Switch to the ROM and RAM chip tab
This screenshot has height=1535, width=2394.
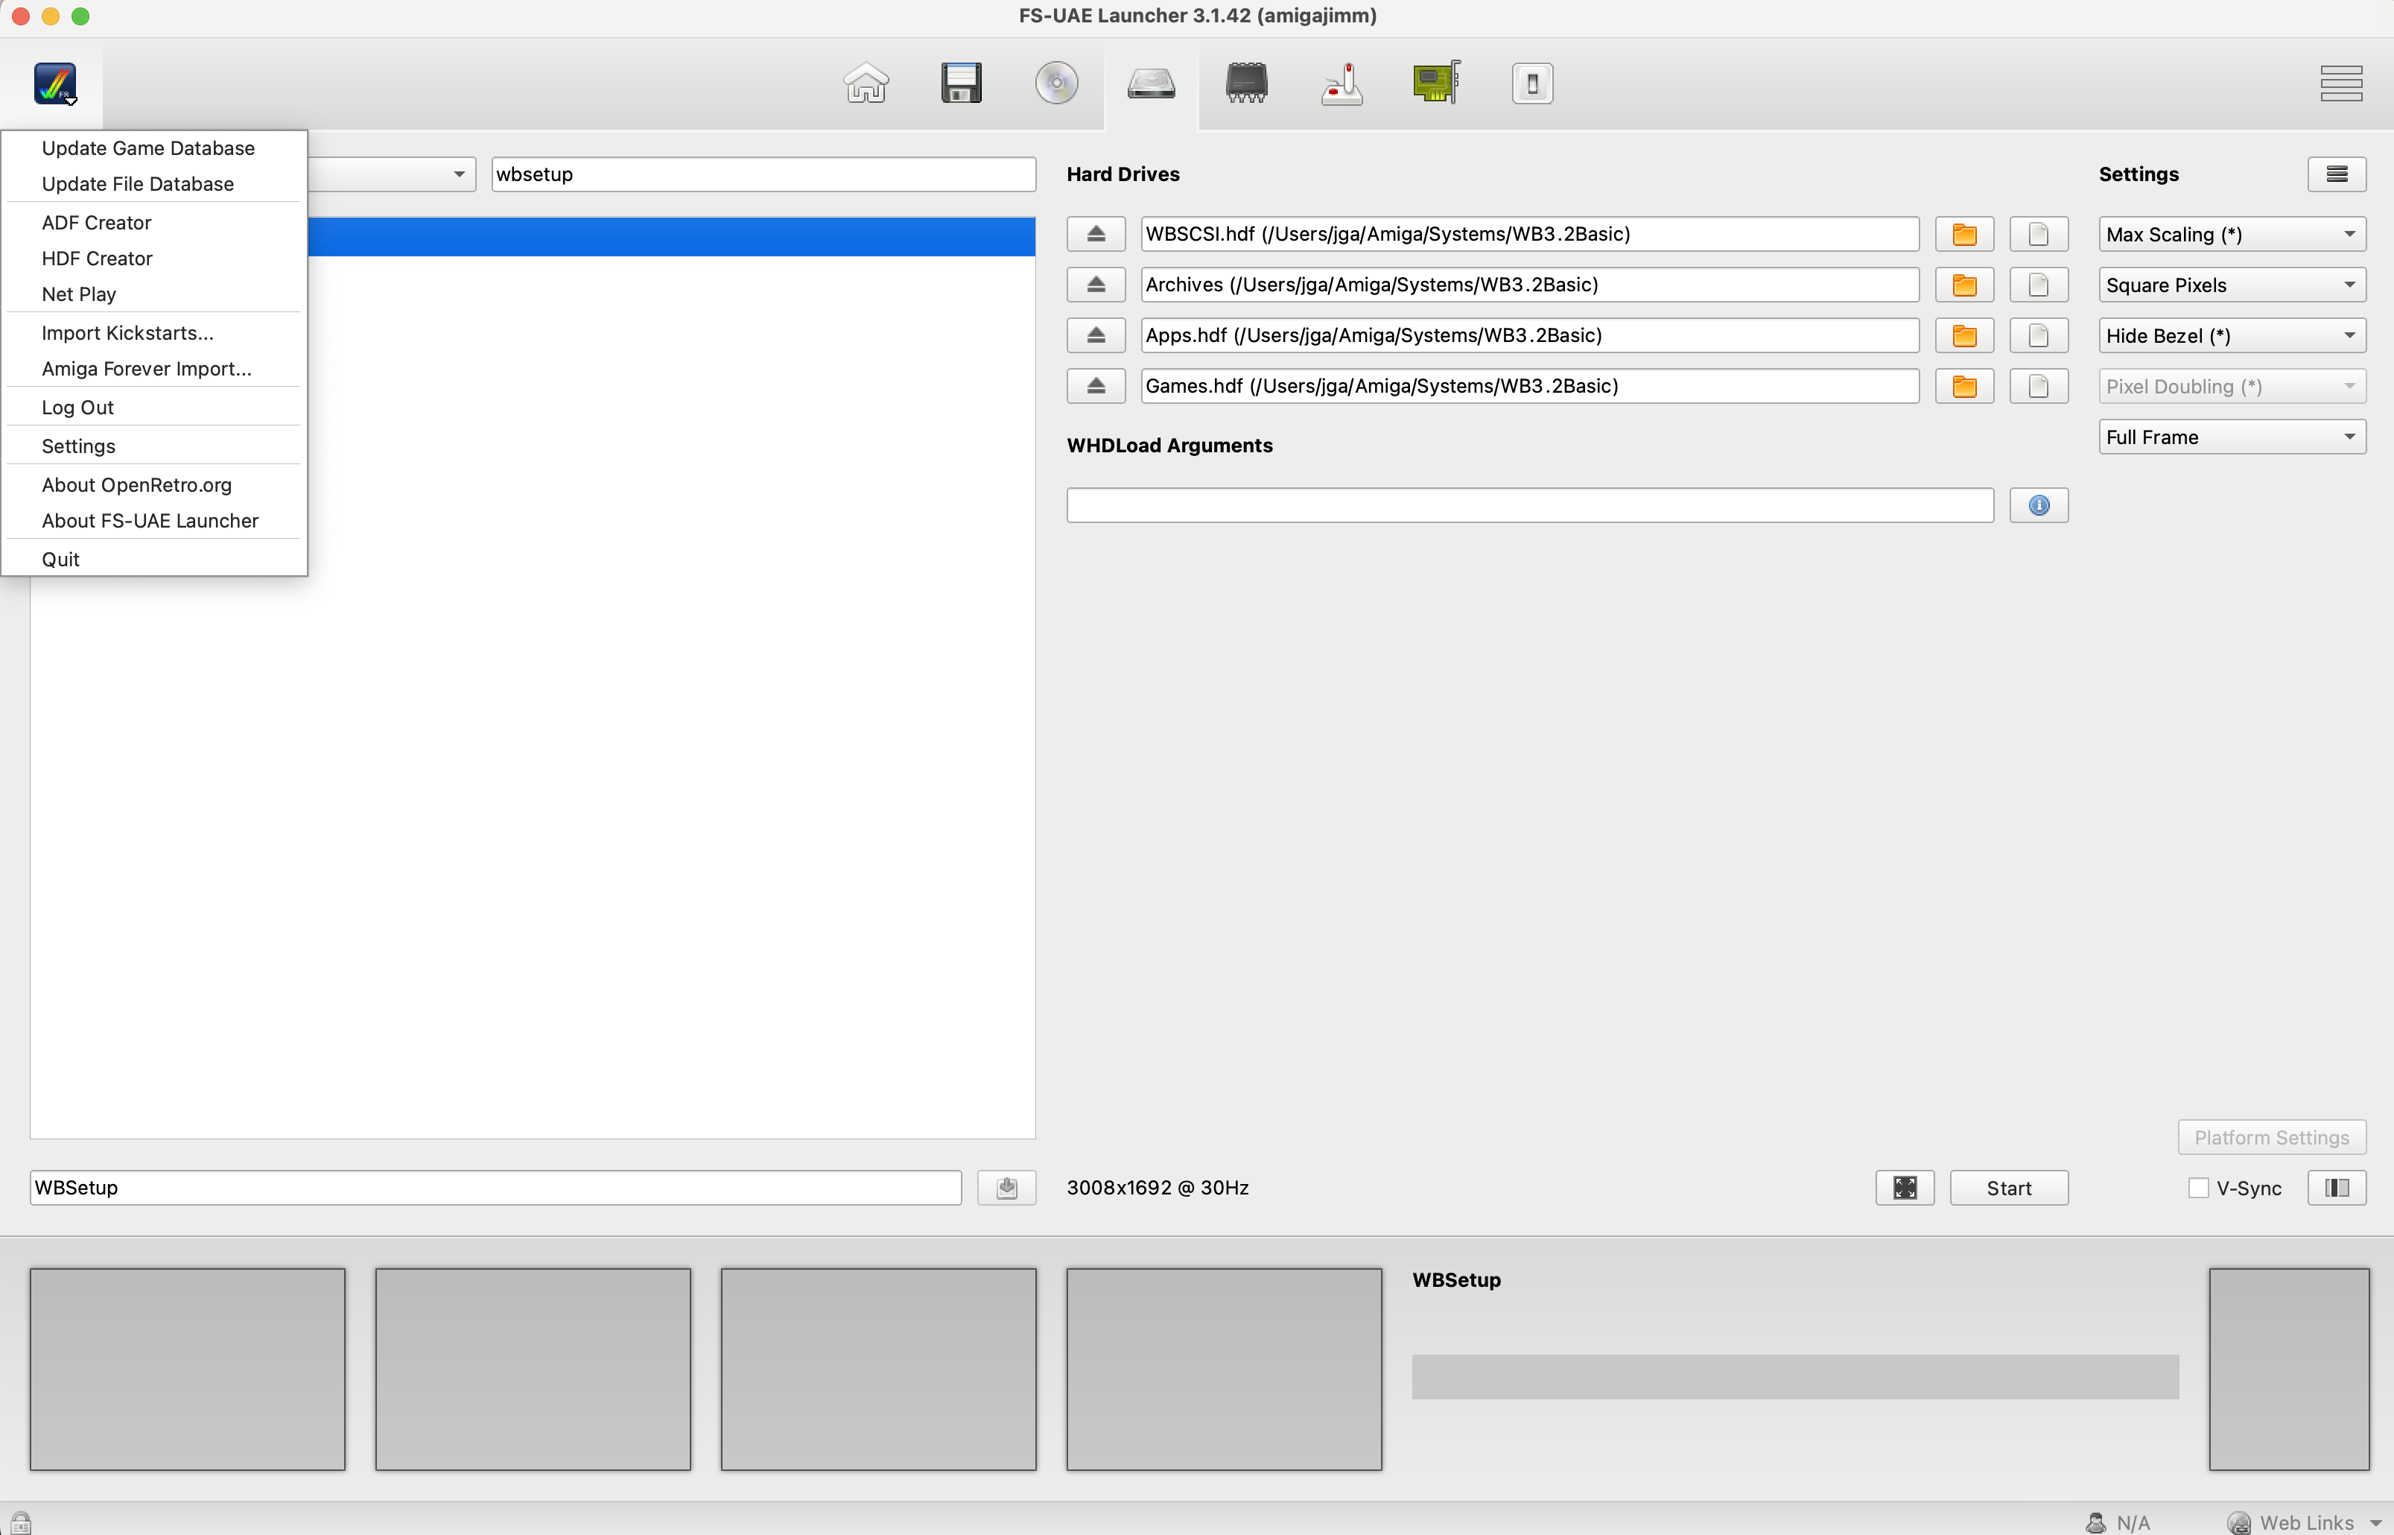1246,83
